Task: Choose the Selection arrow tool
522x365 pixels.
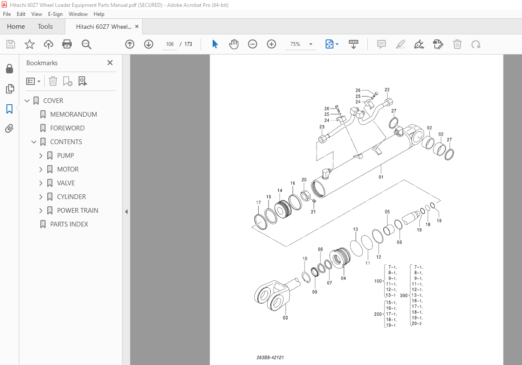Action: [x=215, y=44]
